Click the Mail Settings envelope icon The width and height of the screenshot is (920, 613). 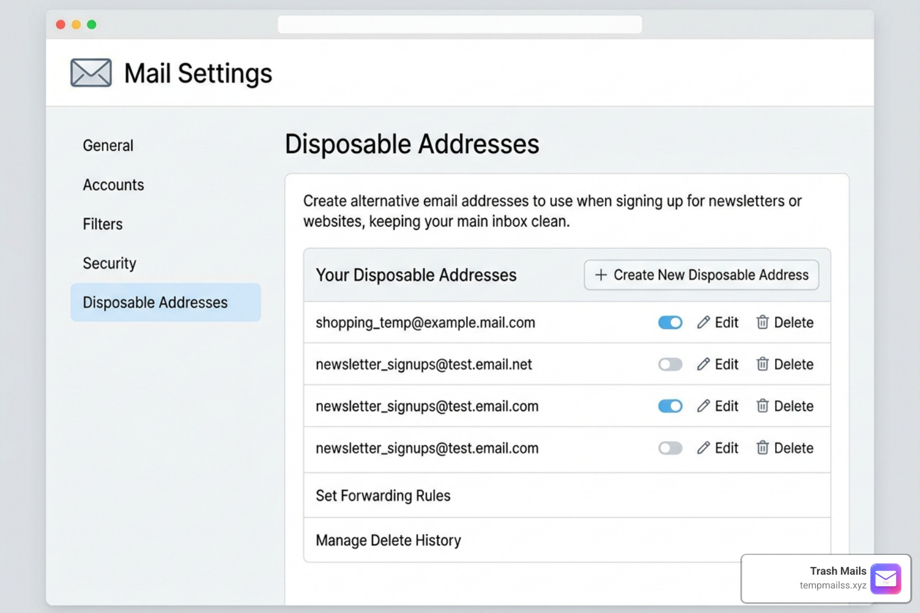click(x=91, y=73)
